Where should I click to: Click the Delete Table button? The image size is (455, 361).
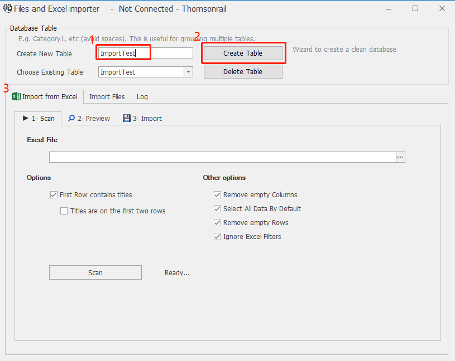click(243, 72)
